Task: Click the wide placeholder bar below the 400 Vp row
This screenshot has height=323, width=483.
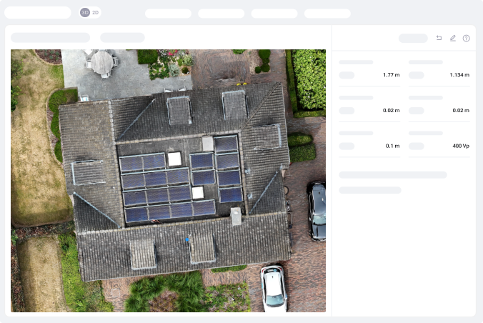Action: (x=392, y=174)
